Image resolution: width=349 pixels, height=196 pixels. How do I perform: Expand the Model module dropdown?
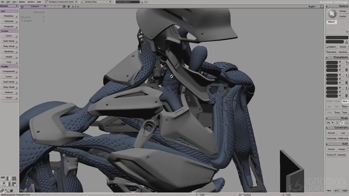(9, 6)
